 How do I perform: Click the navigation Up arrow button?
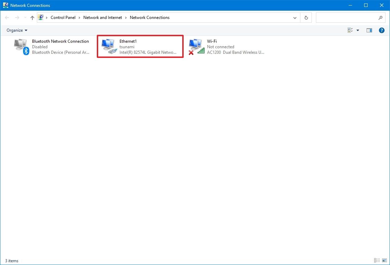click(32, 17)
